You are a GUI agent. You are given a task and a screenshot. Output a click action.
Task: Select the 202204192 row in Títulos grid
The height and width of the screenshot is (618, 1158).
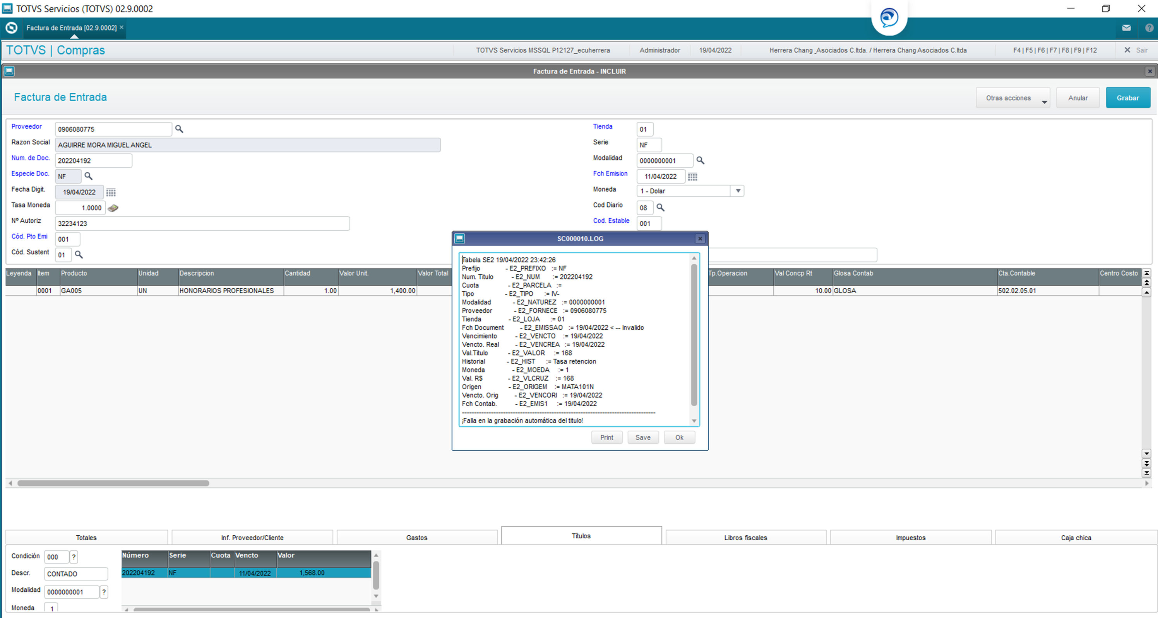pyautogui.click(x=246, y=573)
